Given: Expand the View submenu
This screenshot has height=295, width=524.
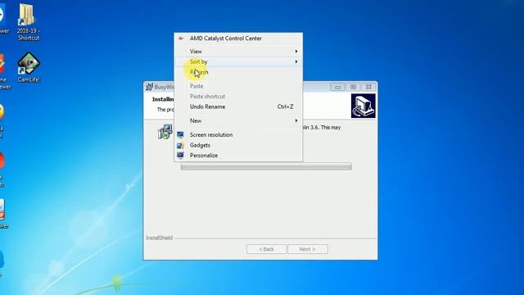Looking at the screenshot, I should click(238, 52).
